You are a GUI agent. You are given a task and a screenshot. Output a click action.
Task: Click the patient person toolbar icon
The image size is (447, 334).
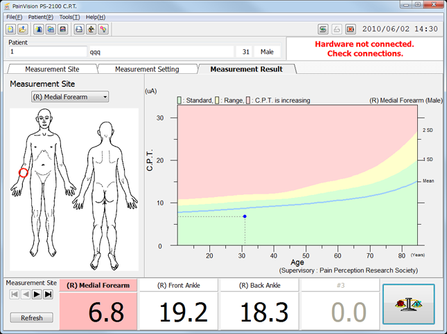click(x=39, y=29)
